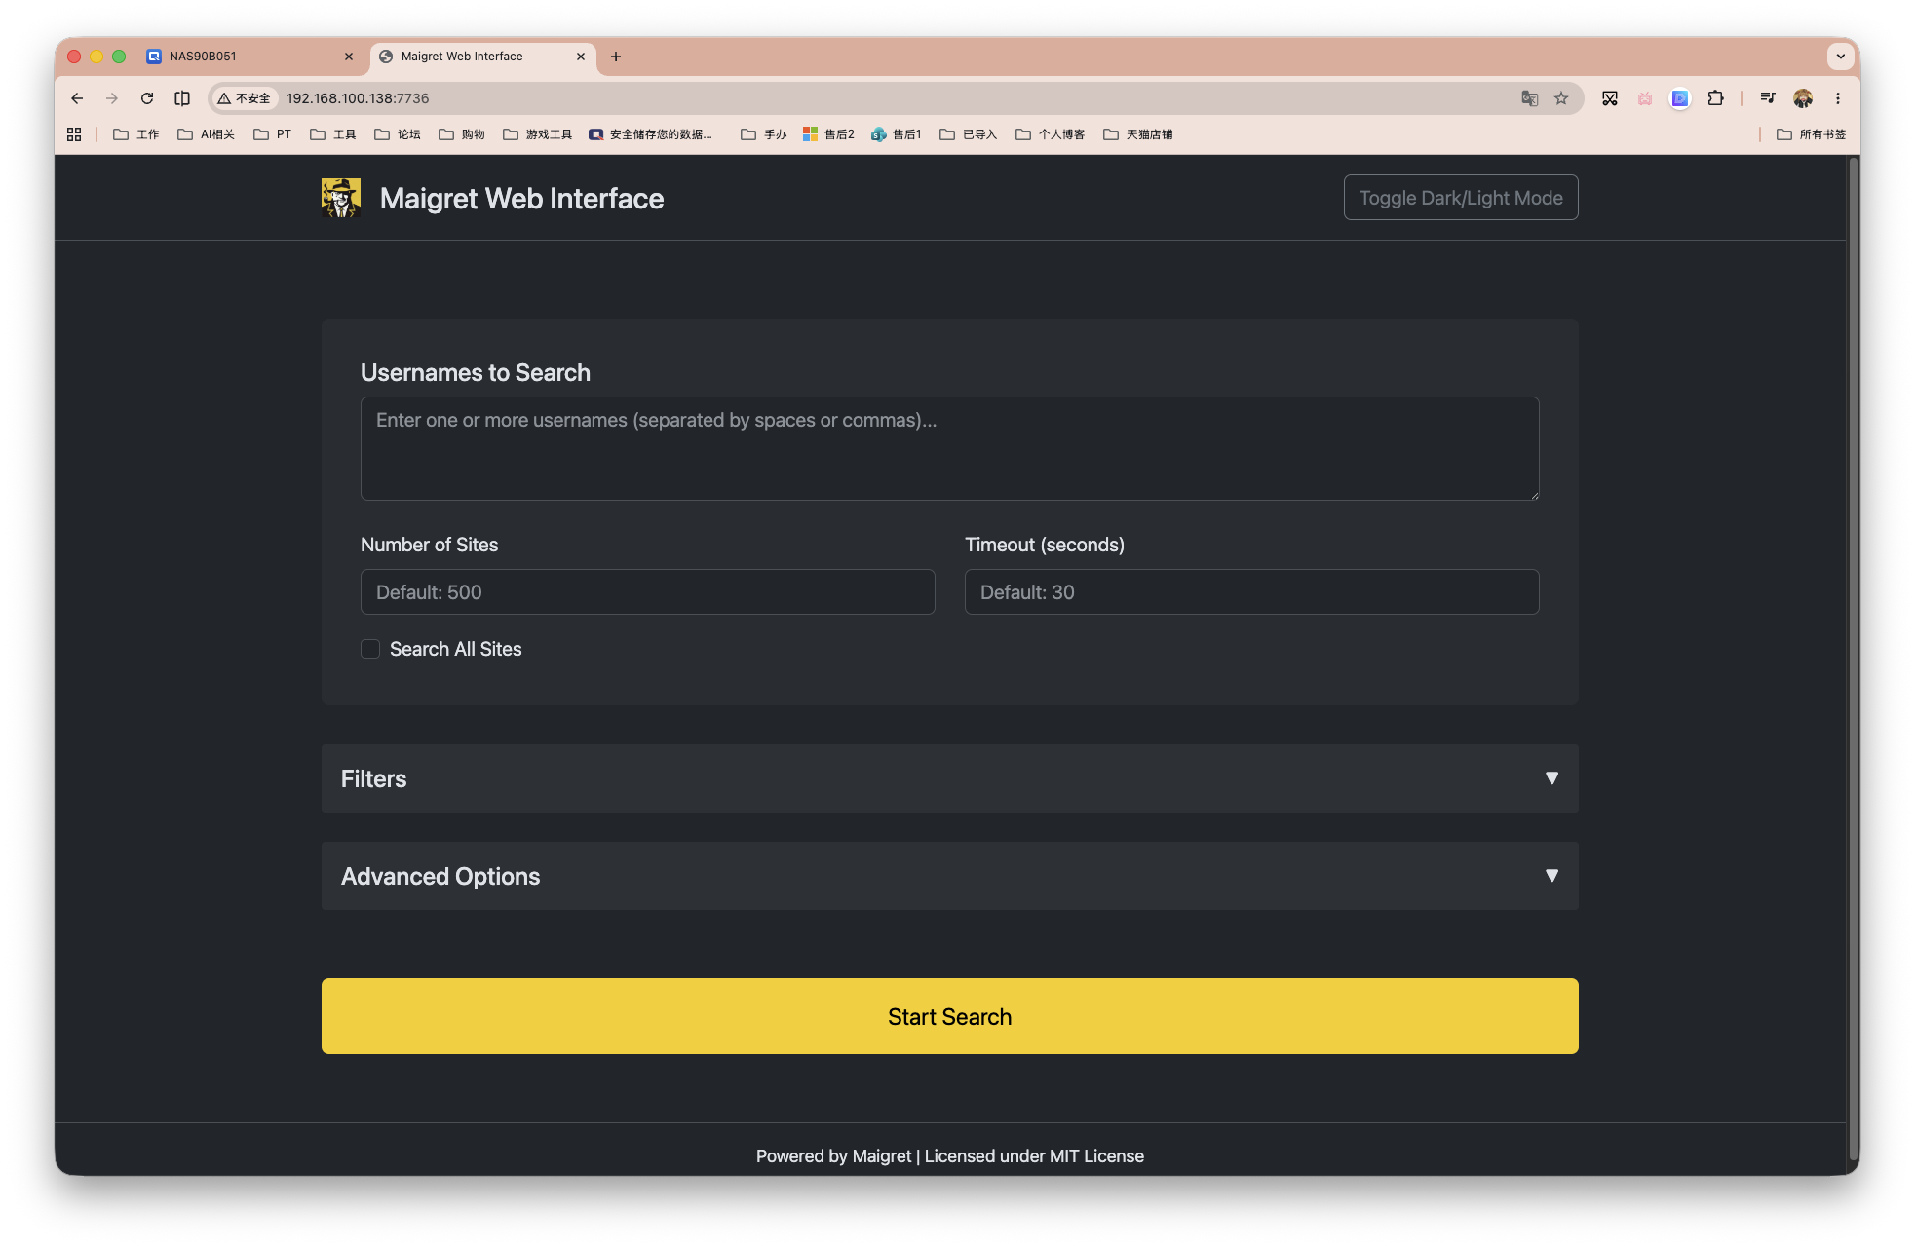Open the 论坛 bookmarks folder
1915x1248 pixels.
point(398,134)
